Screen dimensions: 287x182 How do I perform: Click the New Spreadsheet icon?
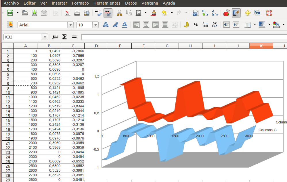(x=10, y=13)
